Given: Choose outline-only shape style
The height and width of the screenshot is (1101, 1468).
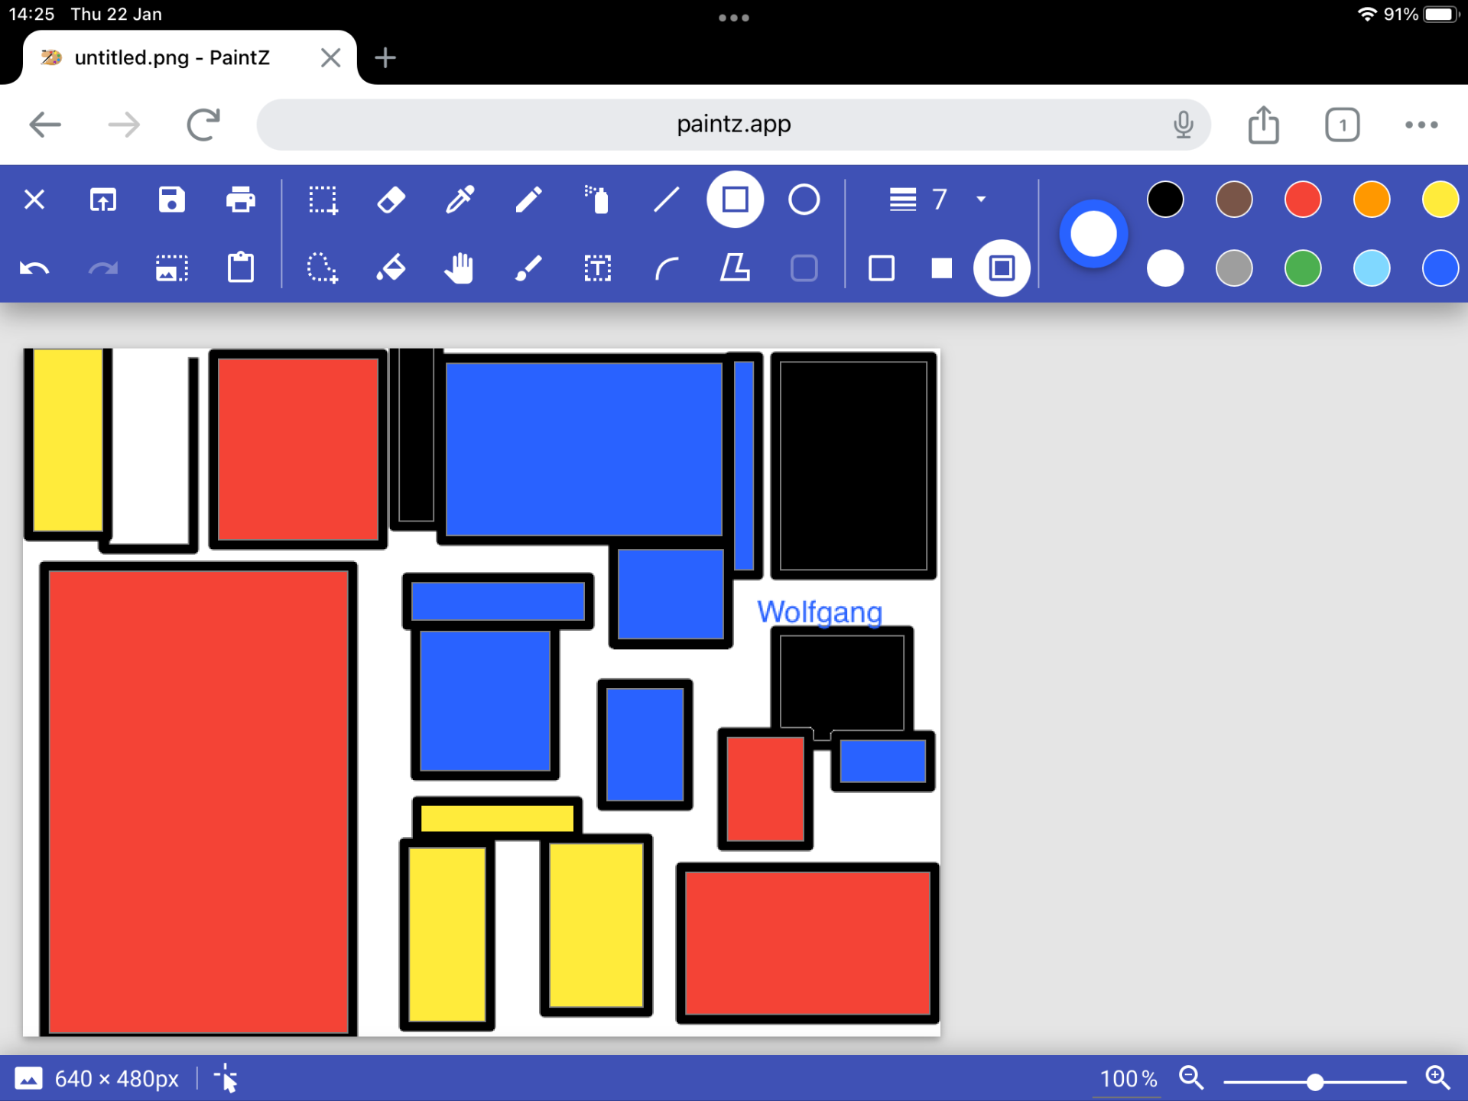Looking at the screenshot, I should coord(882,268).
